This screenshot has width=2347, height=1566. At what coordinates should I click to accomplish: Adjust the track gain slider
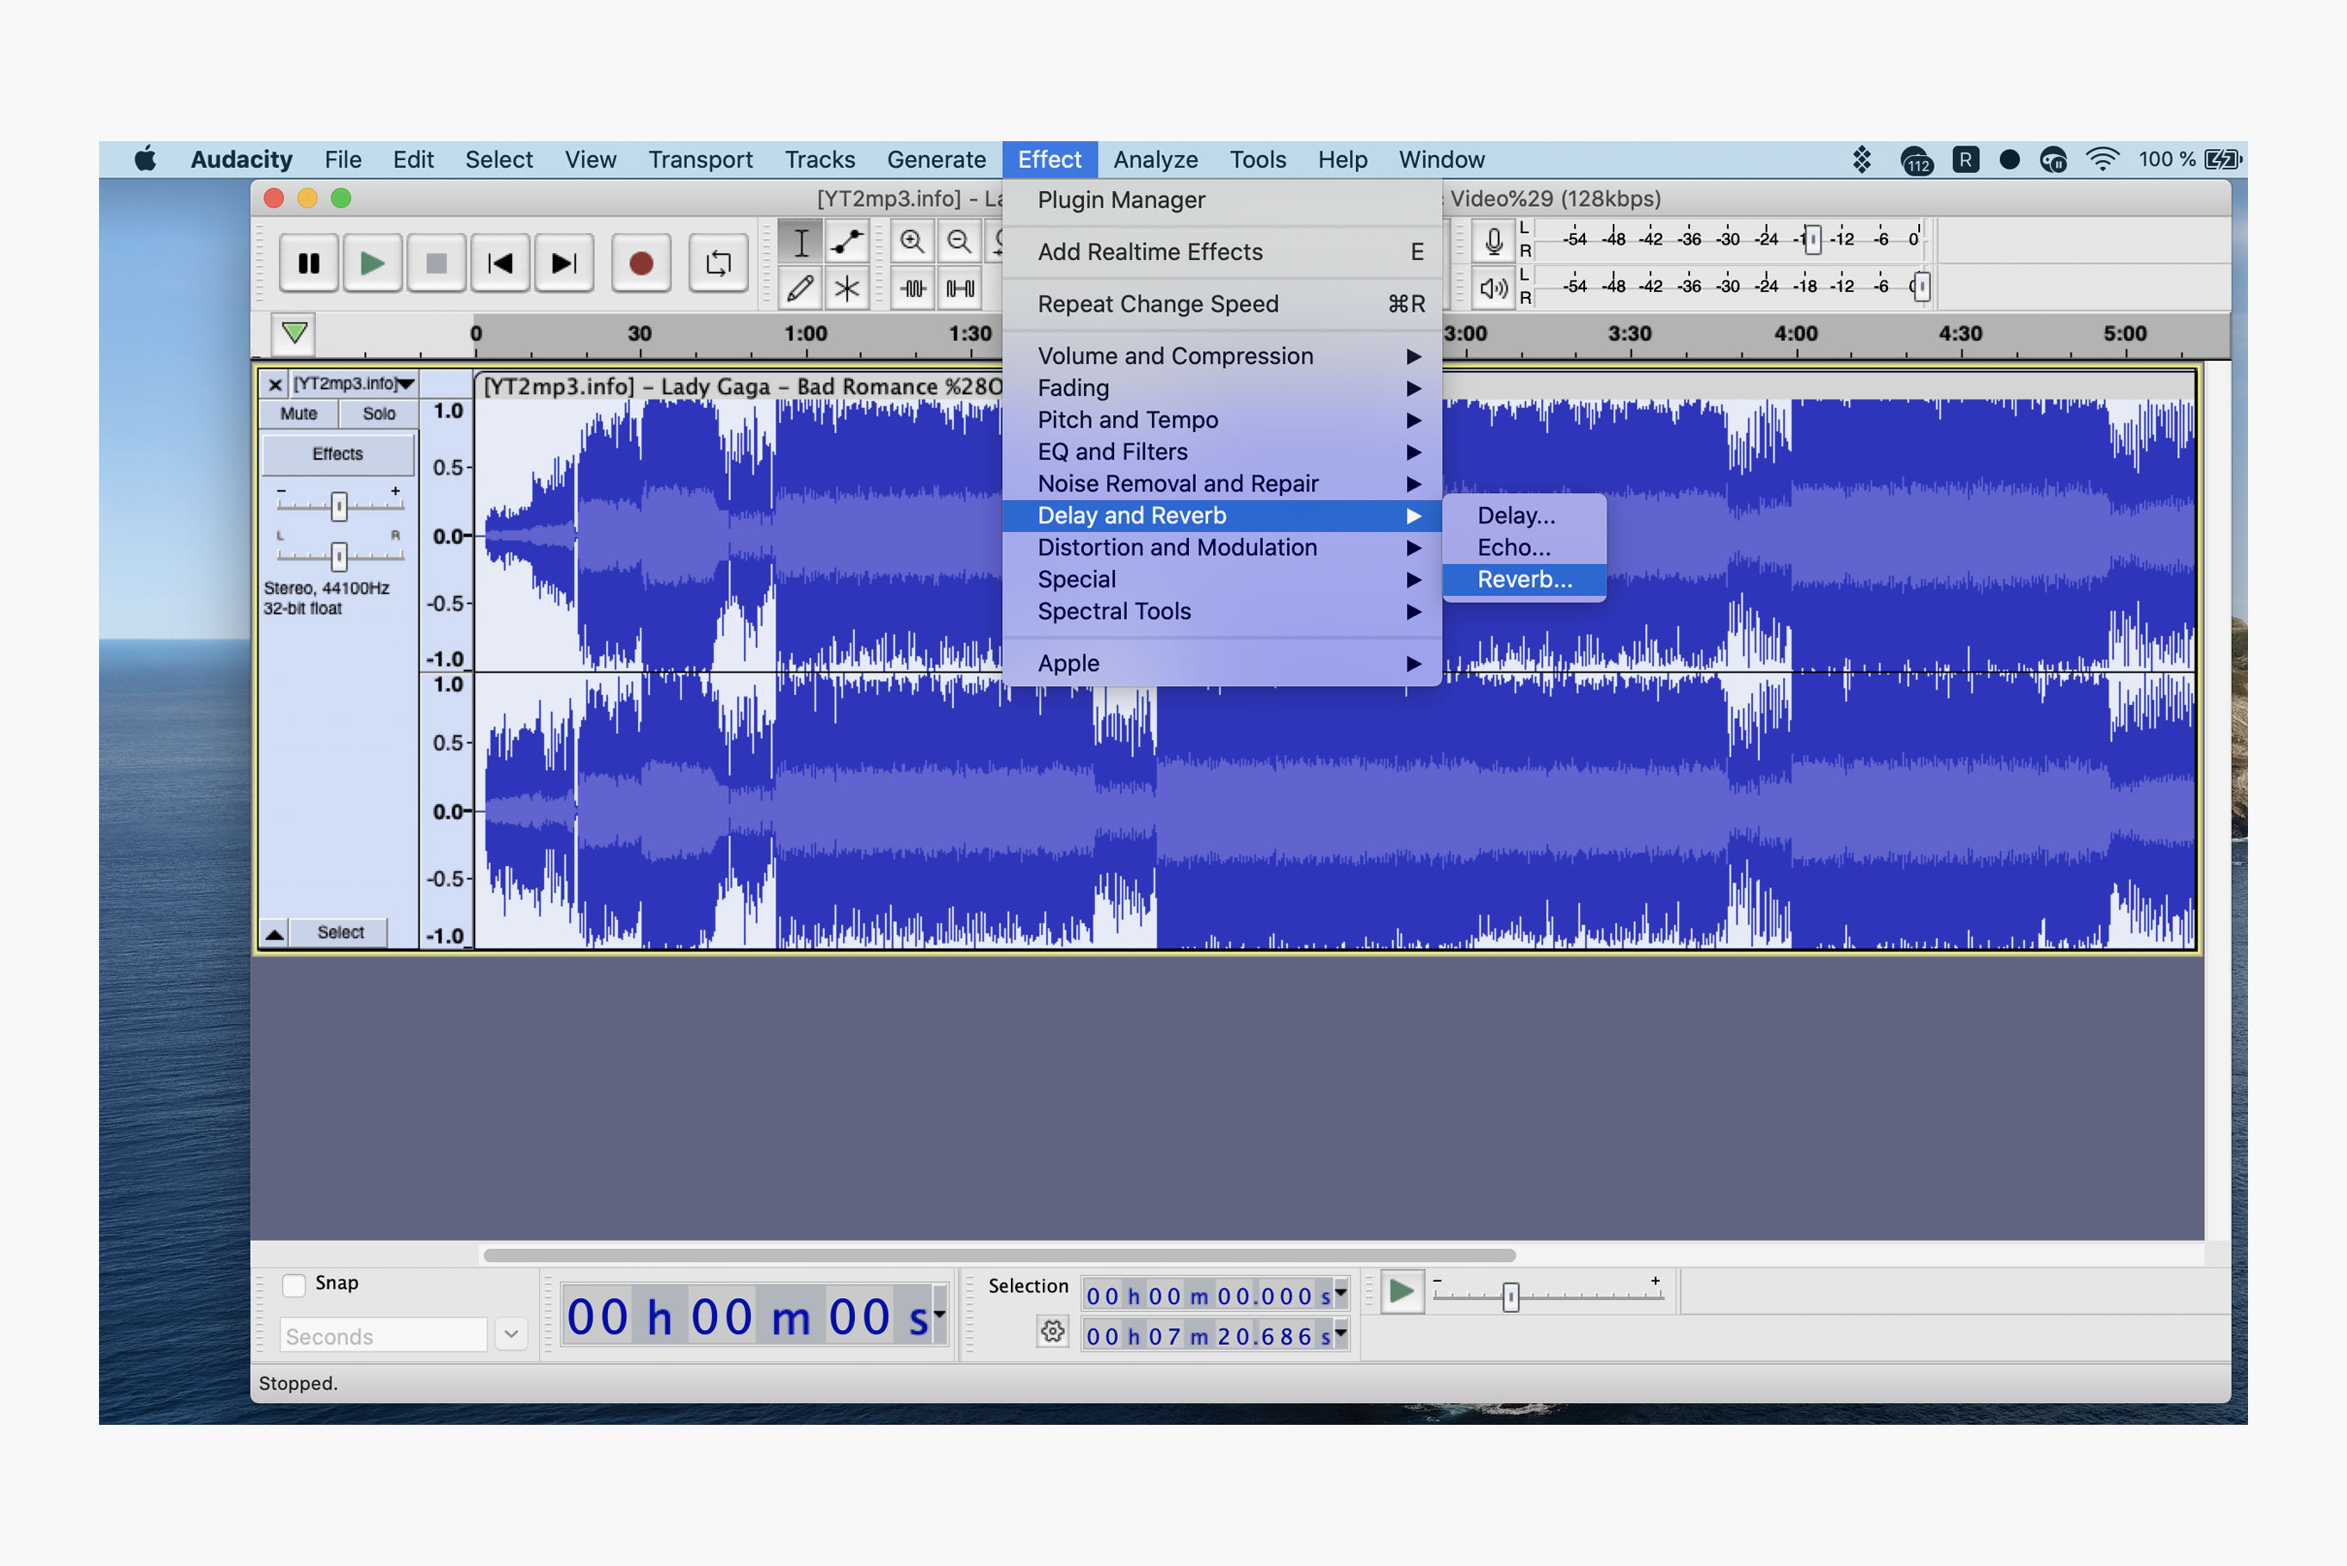pos(339,506)
